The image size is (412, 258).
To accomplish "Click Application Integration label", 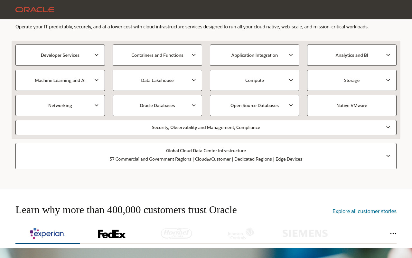I will pos(255,55).
